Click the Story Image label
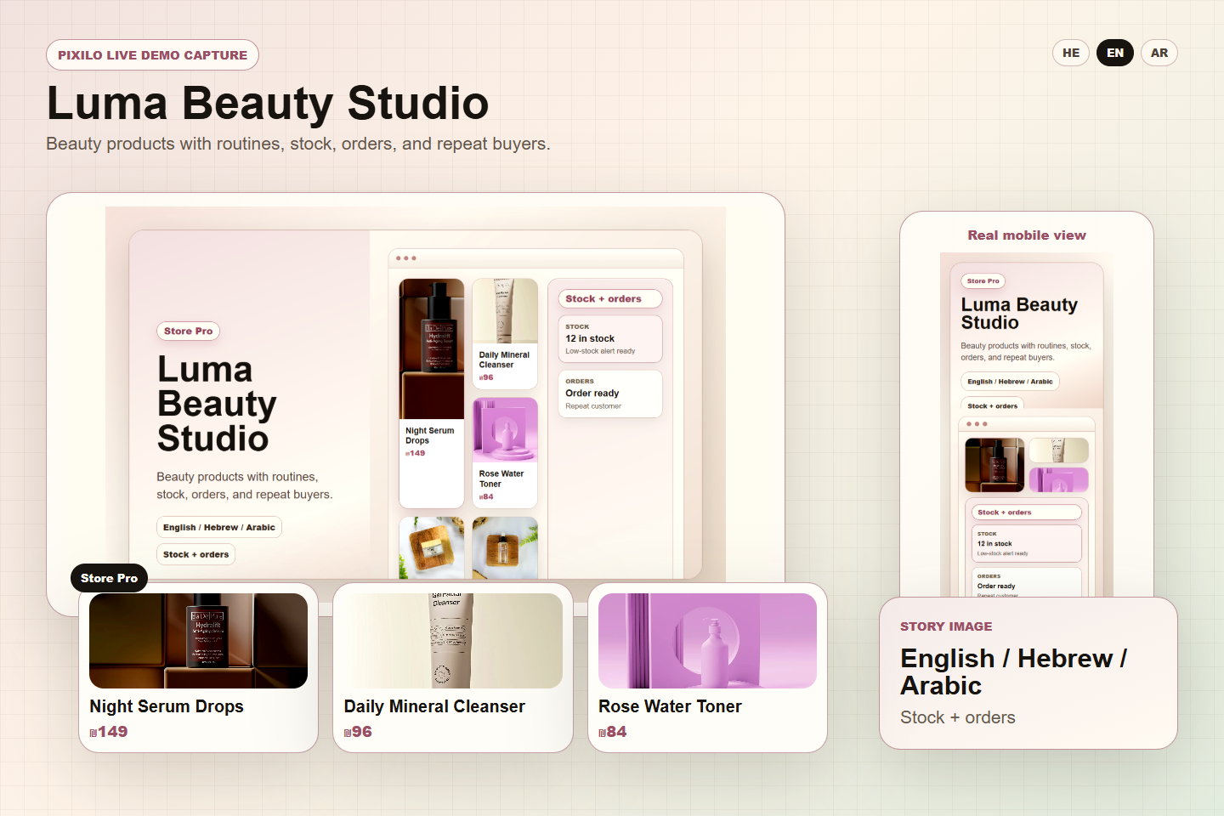The height and width of the screenshot is (816, 1224). [946, 626]
